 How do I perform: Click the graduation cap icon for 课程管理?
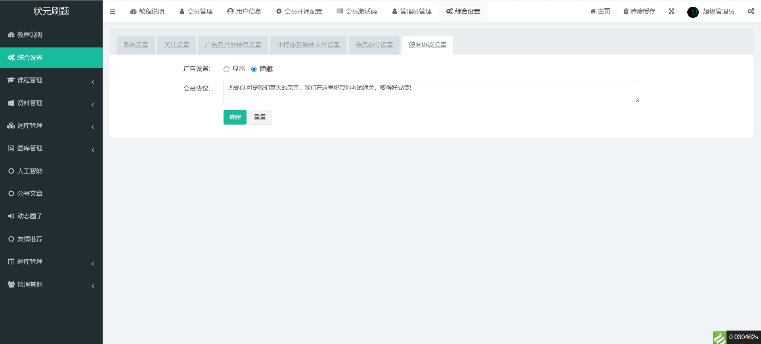pos(11,80)
